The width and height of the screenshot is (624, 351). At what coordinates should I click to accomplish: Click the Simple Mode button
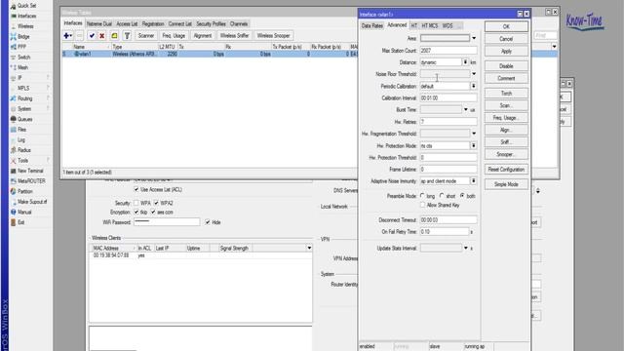tap(506, 184)
